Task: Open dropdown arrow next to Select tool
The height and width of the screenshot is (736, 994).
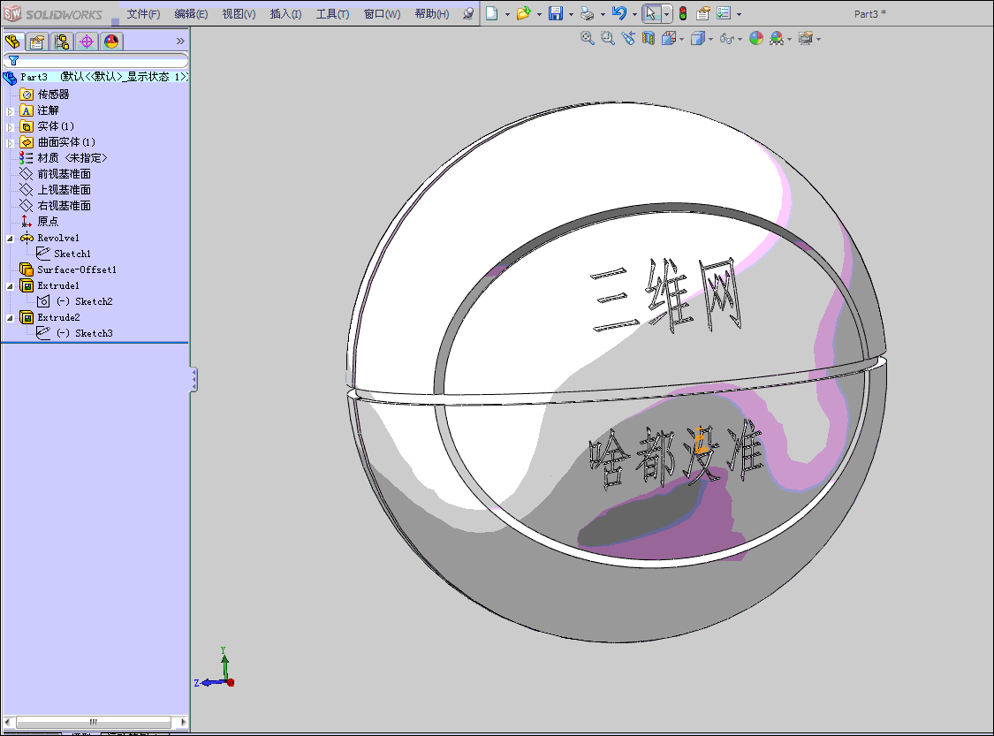Action: click(666, 14)
